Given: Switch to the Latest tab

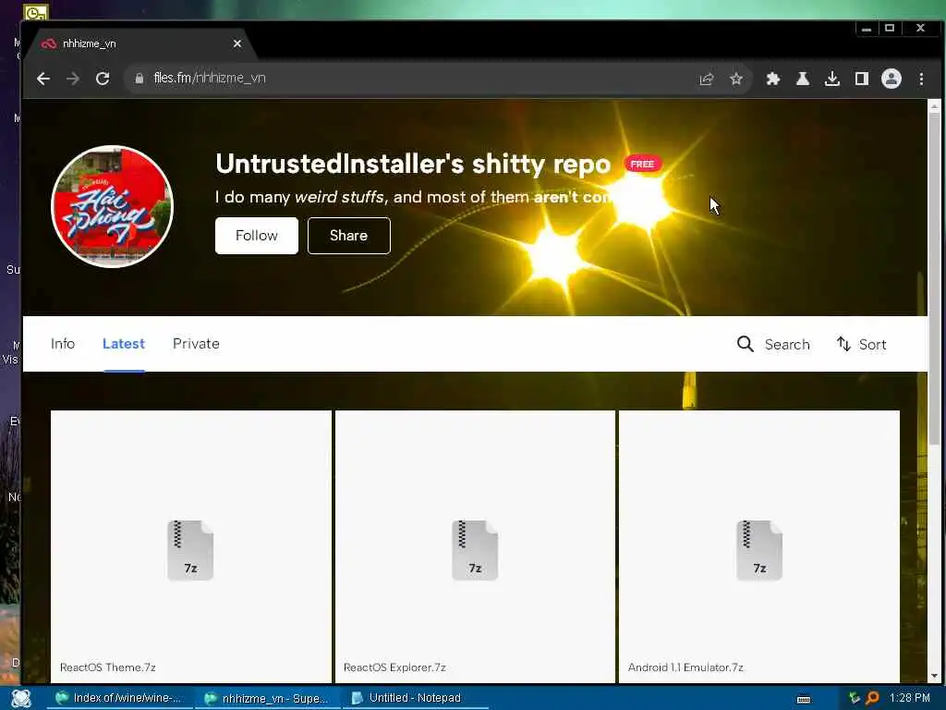Looking at the screenshot, I should [x=124, y=344].
